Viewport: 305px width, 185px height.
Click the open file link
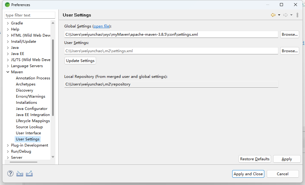click(x=101, y=26)
